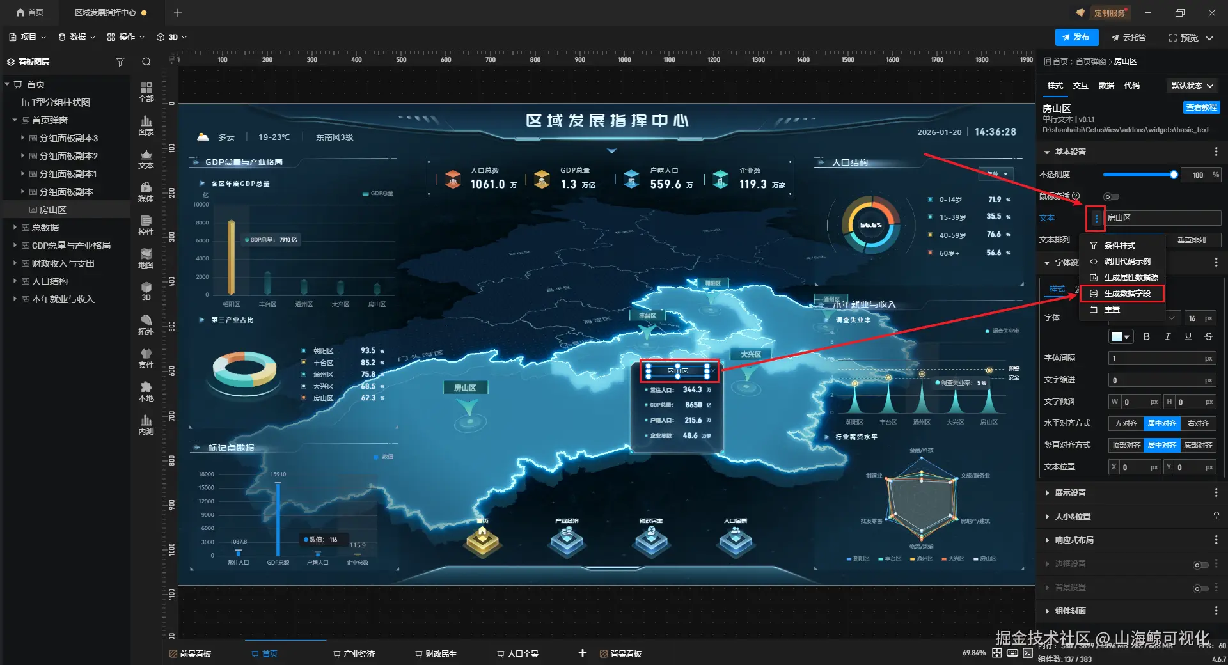
Task: Open the 数据 menu in top toolbar
Action: [x=77, y=37]
